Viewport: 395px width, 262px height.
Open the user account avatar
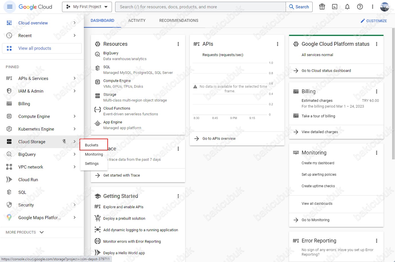click(385, 7)
